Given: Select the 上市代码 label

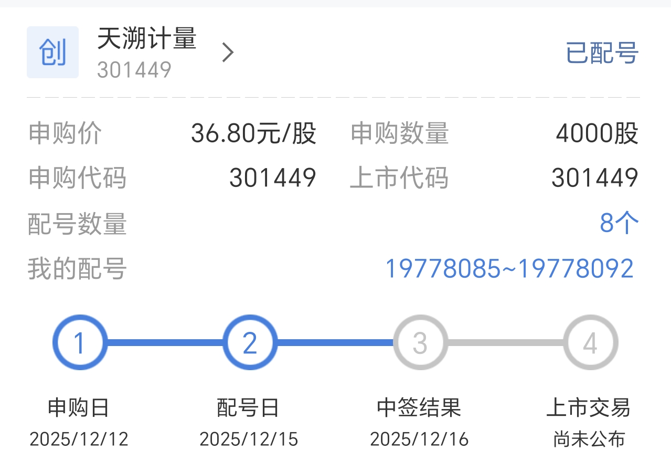Looking at the screenshot, I should [399, 178].
